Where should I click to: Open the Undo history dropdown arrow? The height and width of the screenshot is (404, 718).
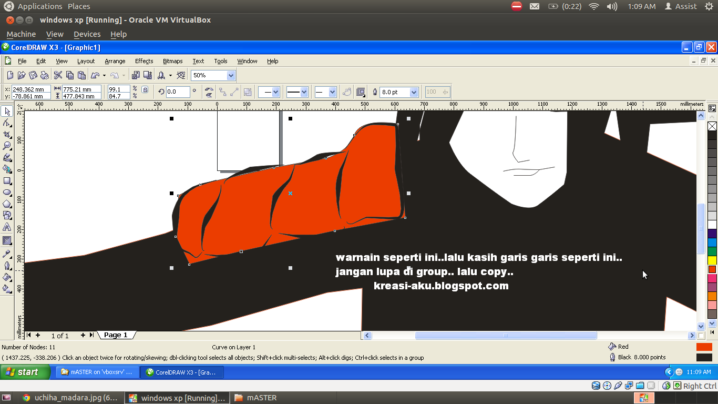tap(104, 75)
